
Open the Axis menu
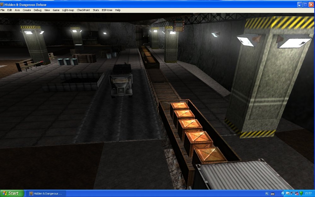point(17,10)
